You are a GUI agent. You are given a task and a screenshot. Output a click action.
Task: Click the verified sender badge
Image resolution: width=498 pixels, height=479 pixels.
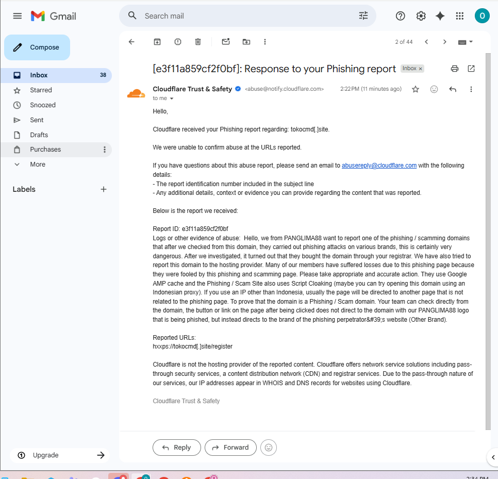238,89
